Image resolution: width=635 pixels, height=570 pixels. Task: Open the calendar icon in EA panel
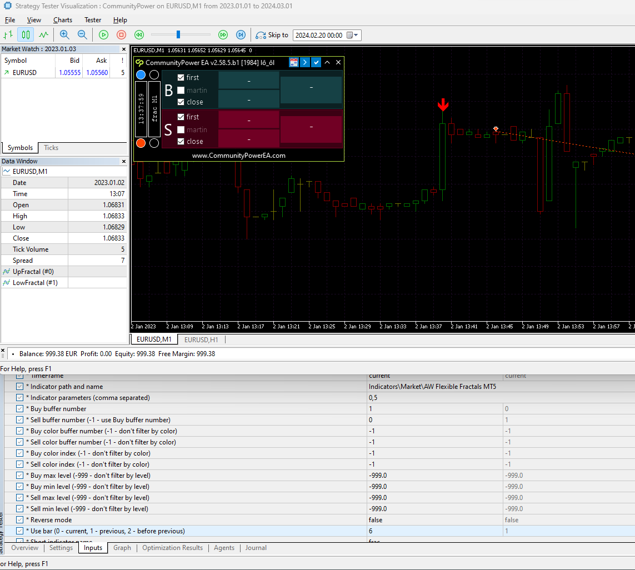293,62
